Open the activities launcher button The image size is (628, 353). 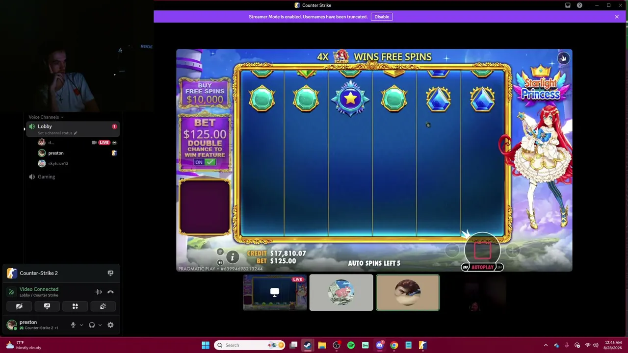75,306
